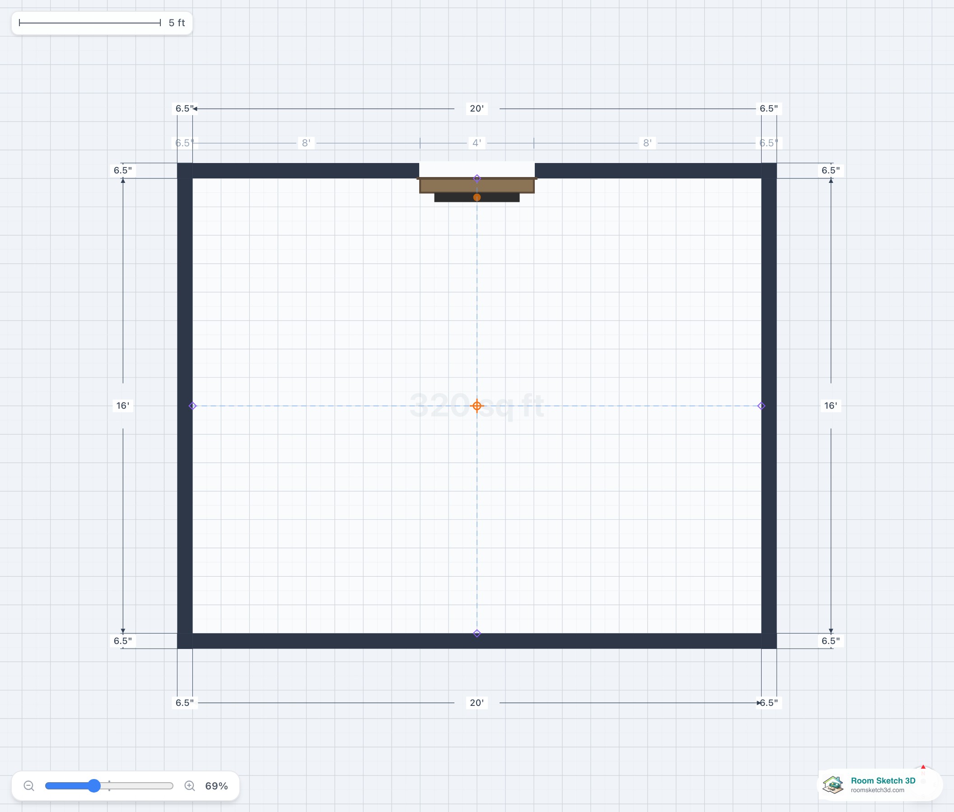
Task: Click the 69% zoom percentage readout
Action: pos(216,786)
